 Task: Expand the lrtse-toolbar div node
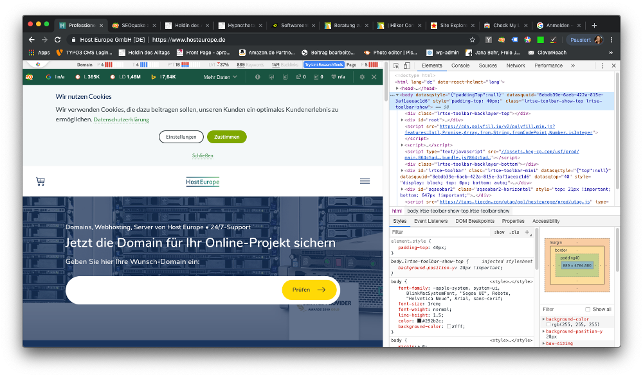click(x=402, y=170)
